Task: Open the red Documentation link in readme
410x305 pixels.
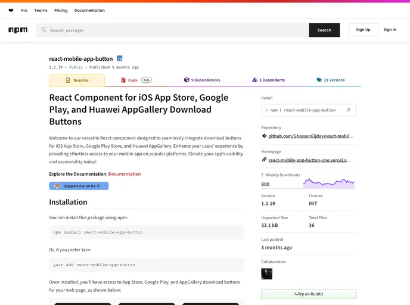Action: (125, 174)
